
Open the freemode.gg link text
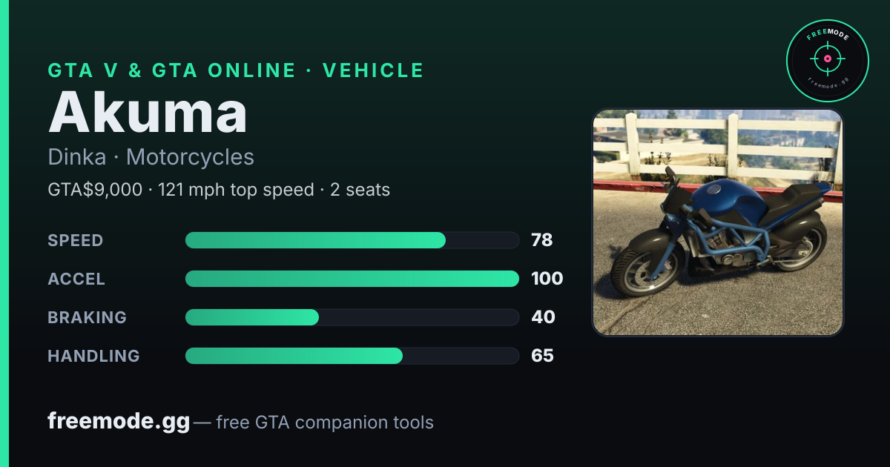click(x=119, y=422)
